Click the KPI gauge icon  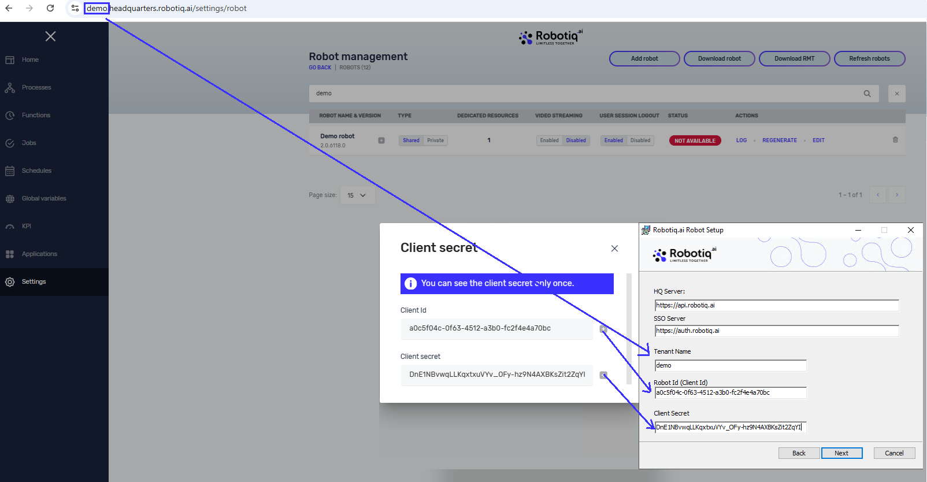pos(10,227)
